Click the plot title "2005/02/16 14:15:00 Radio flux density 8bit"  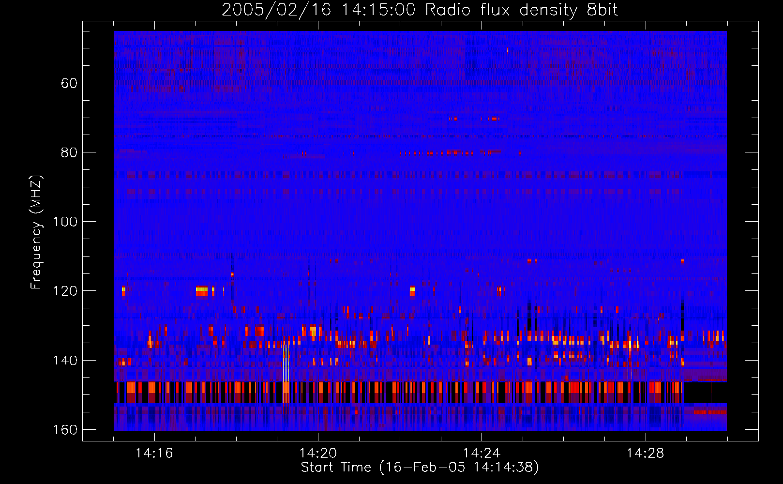tap(420, 10)
